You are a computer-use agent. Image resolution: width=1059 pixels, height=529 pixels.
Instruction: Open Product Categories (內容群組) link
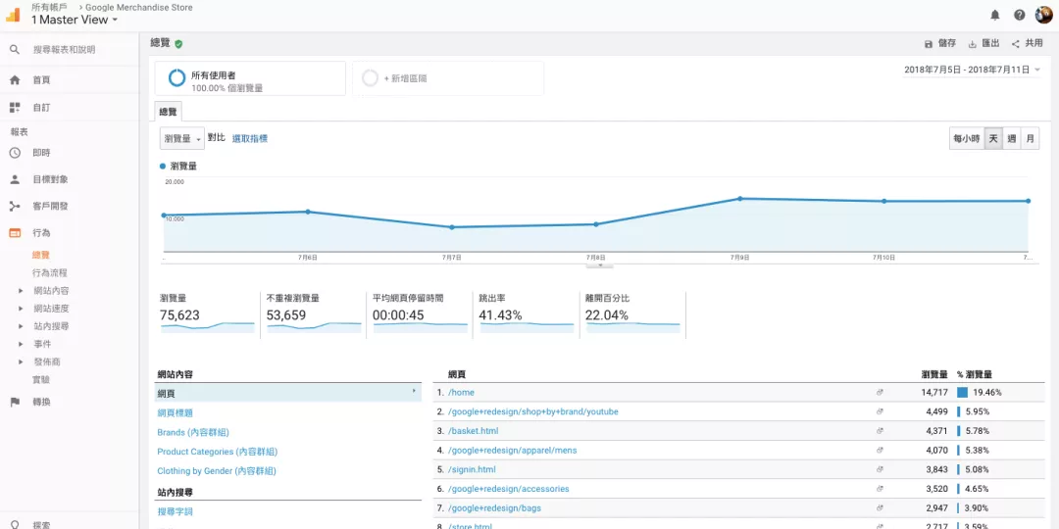pyautogui.click(x=218, y=452)
